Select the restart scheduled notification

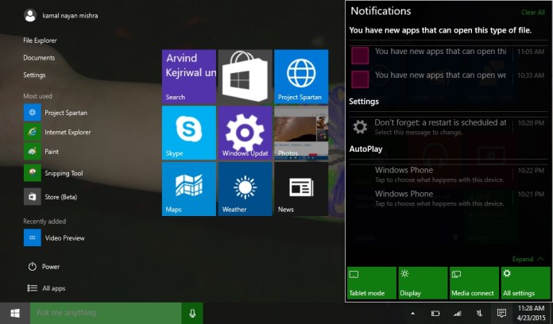(x=448, y=127)
